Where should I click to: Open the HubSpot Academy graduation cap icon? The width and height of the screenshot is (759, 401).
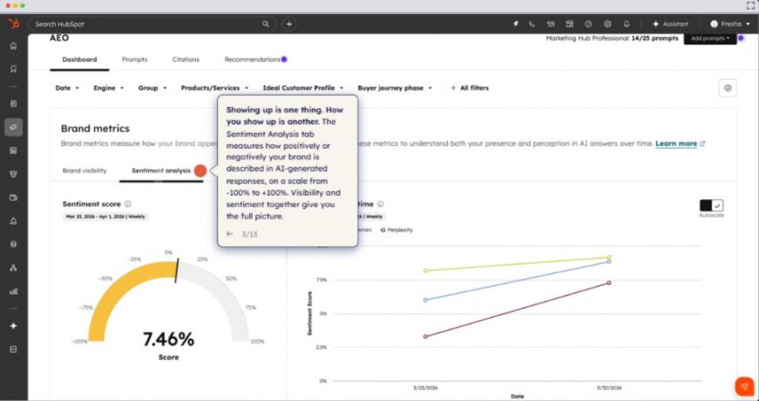pyautogui.click(x=551, y=23)
